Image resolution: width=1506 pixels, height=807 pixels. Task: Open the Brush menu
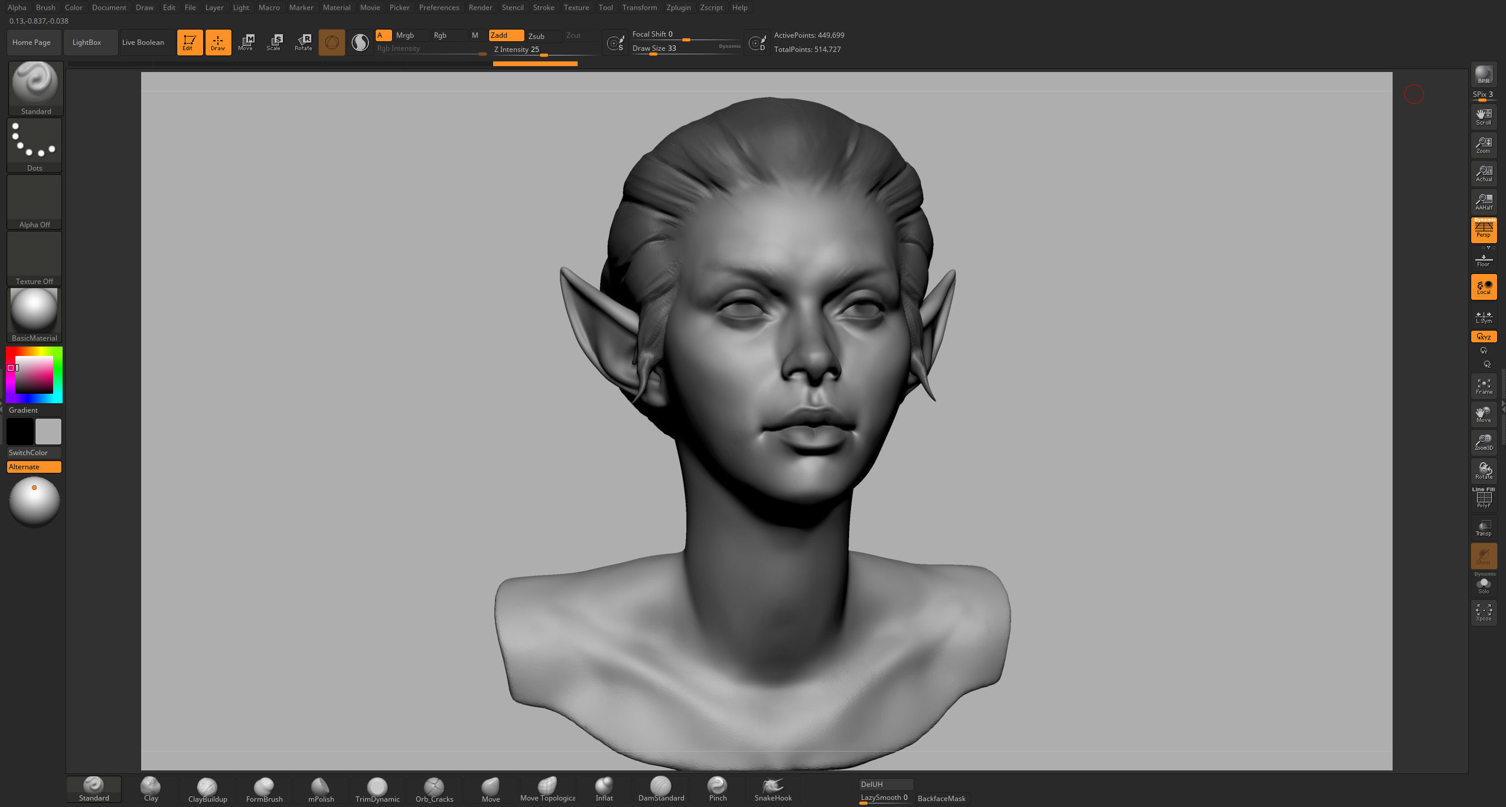(45, 8)
